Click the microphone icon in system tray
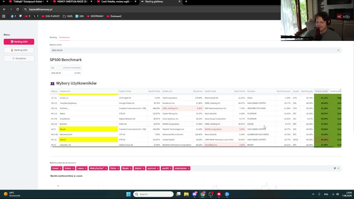This screenshot has height=199, width=354. click(x=319, y=194)
